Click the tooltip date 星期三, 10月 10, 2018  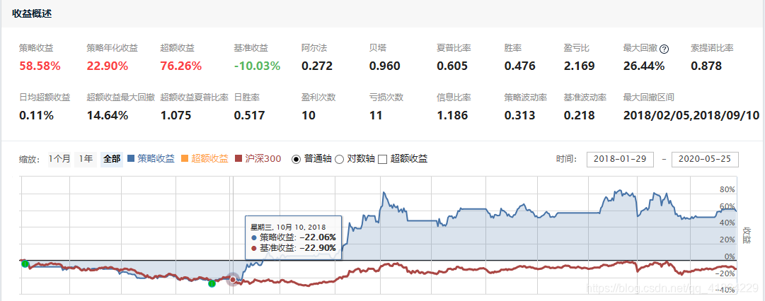point(288,227)
